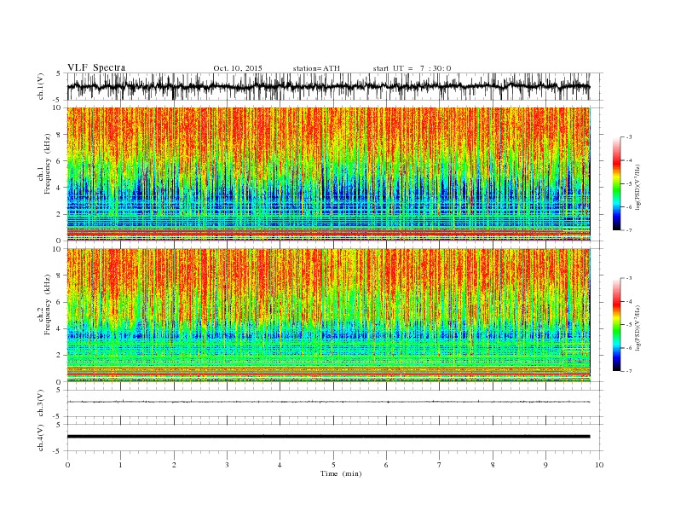Viewport: 675px width, 522px height.
Task: Click the ch.3 voltage trace line
Action: 328,402
